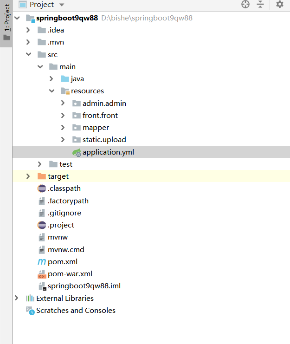Expand the External Libraries node
Image resolution: width=290 pixels, height=344 pixels.
tap(17, 299)
